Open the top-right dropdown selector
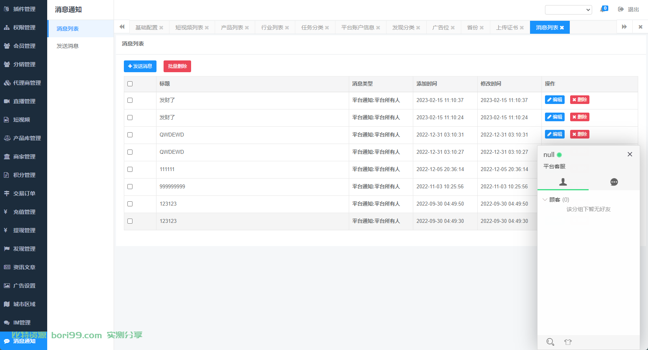648x350 pixels. [x=569, y=10]
